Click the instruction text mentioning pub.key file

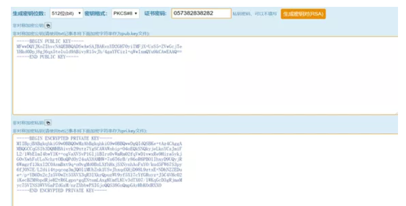pos(81,34)
